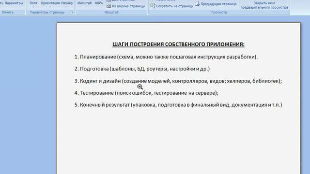Open the Ориентация dropdown
Screen dimensions: 310x174
click(50, 4)
